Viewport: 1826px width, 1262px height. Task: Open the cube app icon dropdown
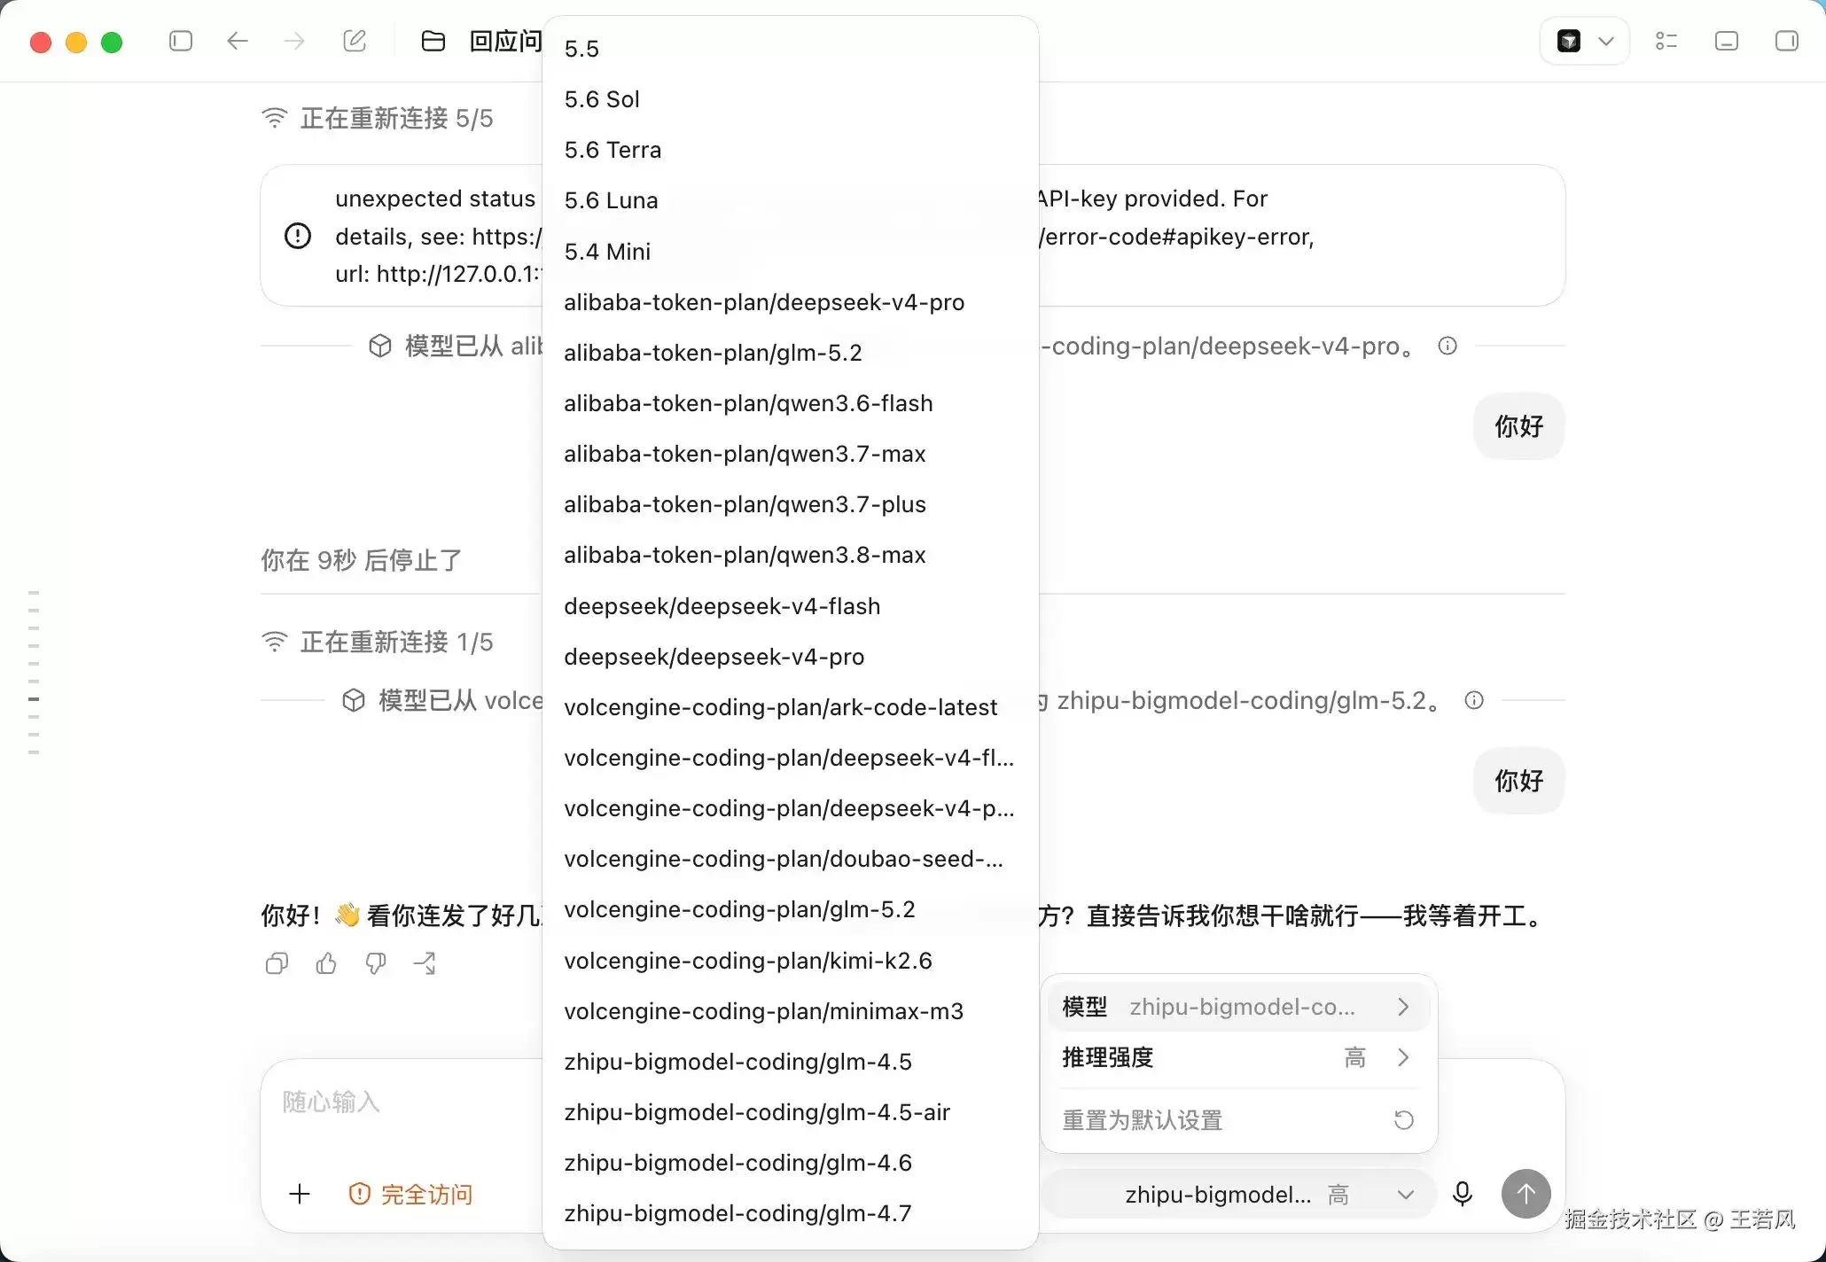pos(1585,41)
